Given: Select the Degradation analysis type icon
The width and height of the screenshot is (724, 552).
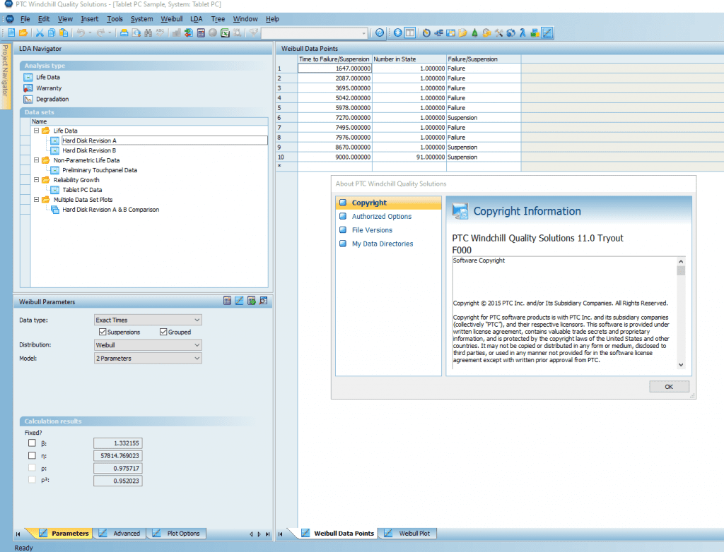Looking at the screenshot, I should (28, 100).
